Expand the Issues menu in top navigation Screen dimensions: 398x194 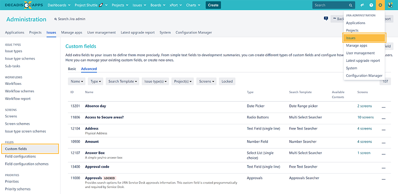[139, 5]
